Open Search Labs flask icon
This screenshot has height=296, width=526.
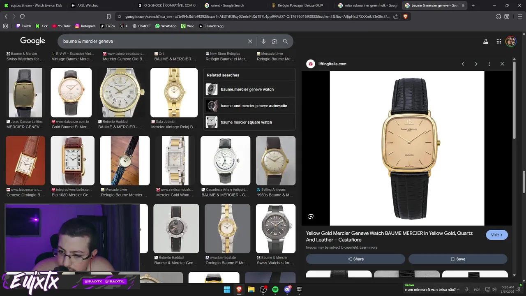point(486,41)
